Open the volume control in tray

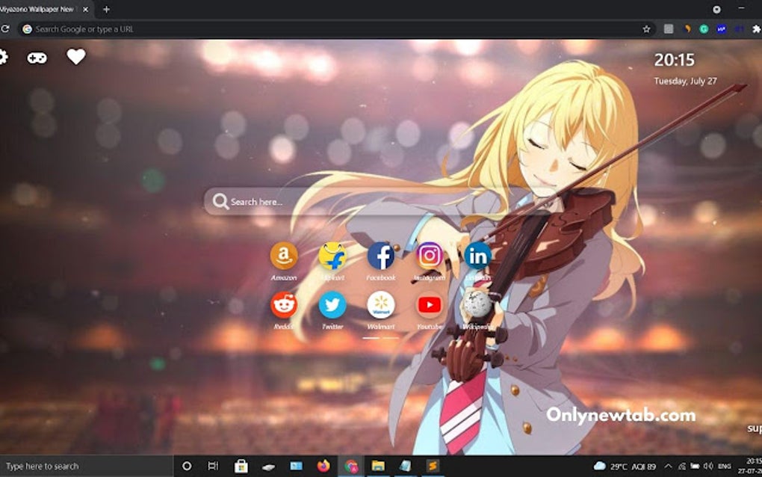tap(708, 467)
